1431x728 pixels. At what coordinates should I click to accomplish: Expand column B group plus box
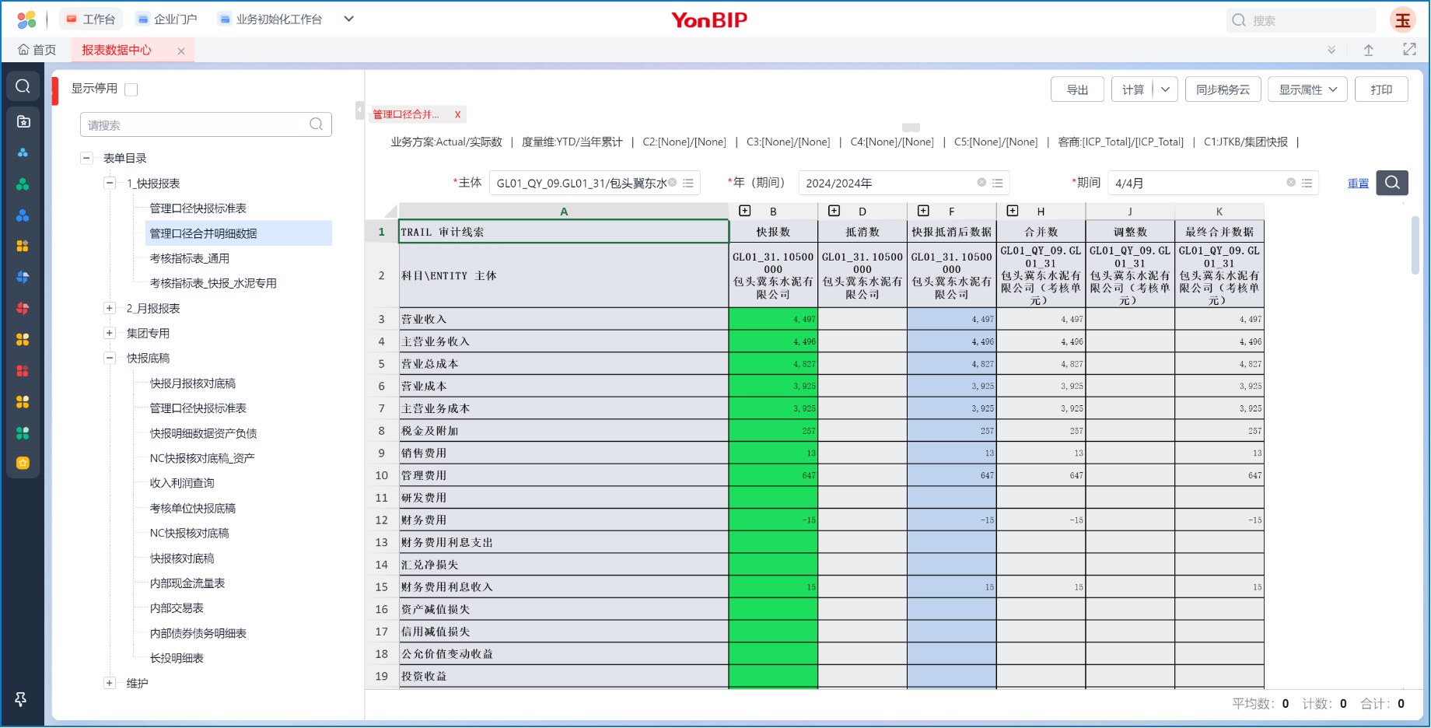tap(744, 211)
